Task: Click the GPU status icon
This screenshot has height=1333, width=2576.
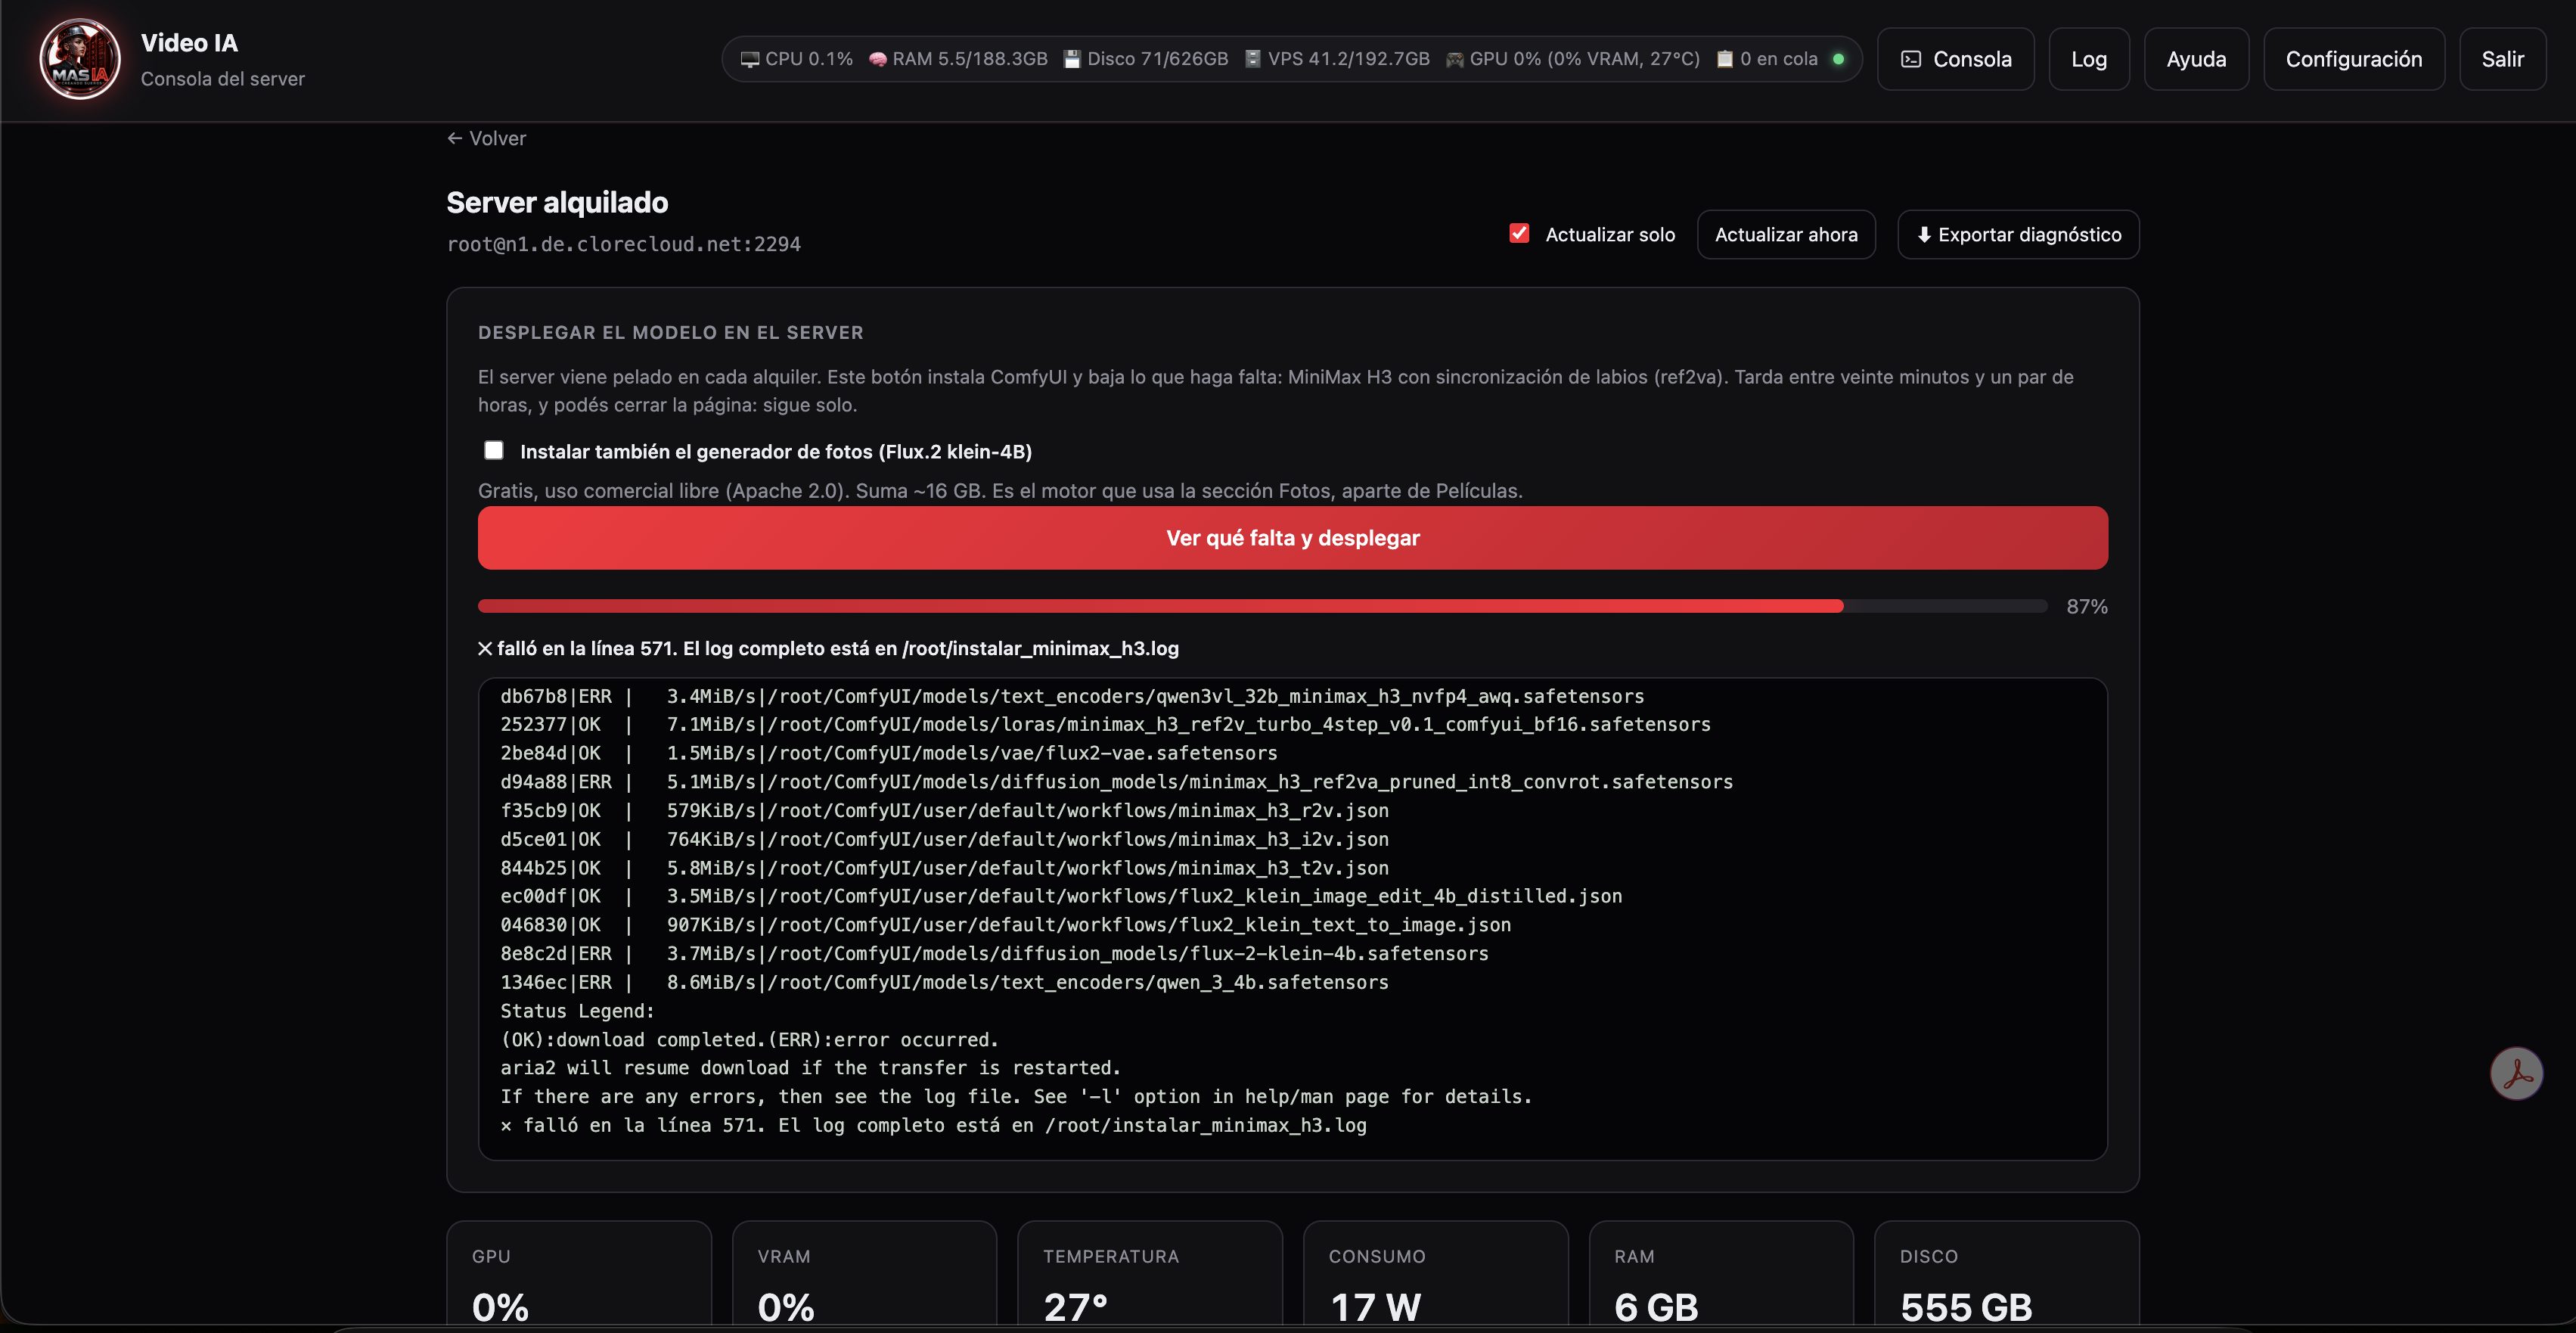Action: [x=1455, y=60]
